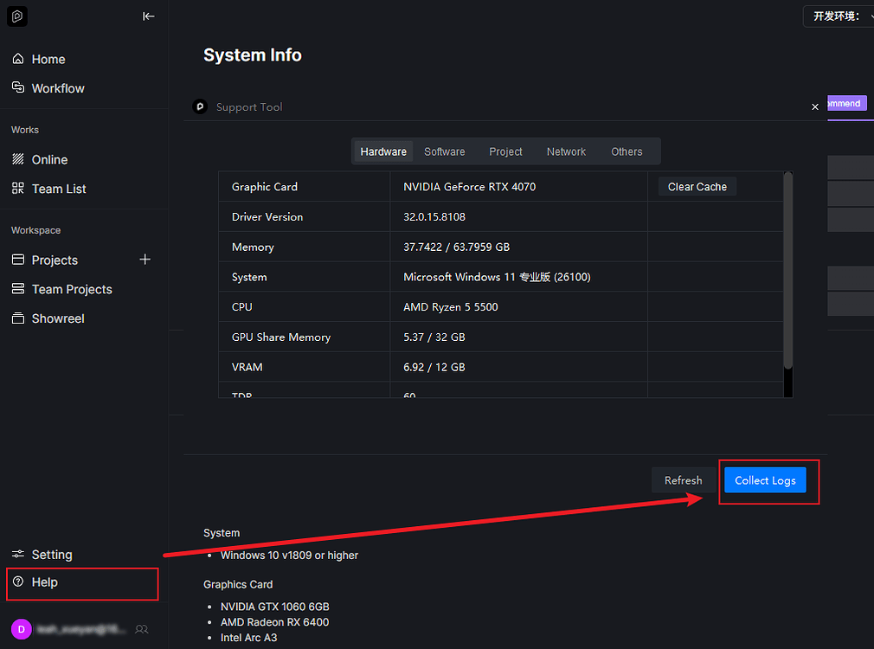
Task: Click the Home house icon
Action: coord(18,59)
